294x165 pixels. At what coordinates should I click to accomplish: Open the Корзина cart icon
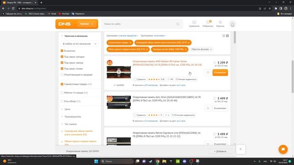tap(220, 24)
